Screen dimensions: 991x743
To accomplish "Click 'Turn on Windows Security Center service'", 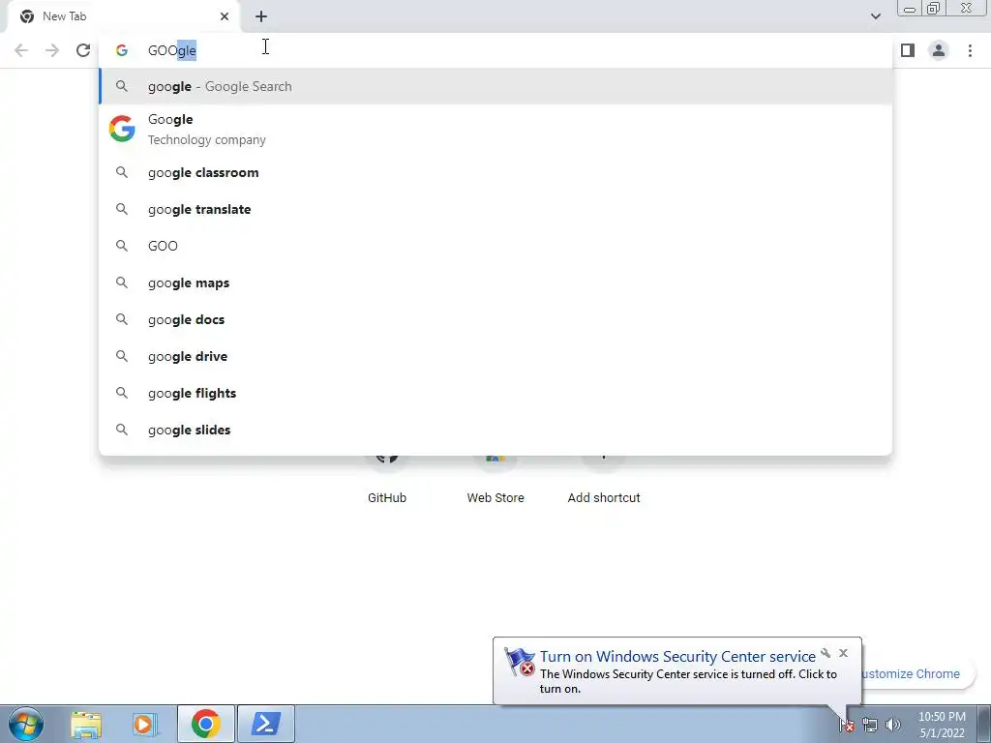I will tap(677, 657).
